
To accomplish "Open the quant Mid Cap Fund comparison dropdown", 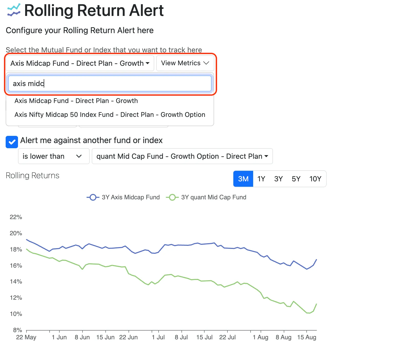I will coord(182,156).
